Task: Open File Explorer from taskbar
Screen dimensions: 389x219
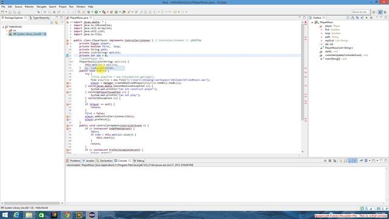Action: [x=29, y=215]
